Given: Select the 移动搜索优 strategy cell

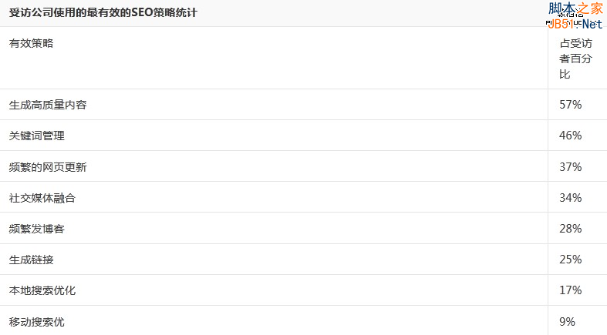Looking at the screenshot, I should 37,322.
